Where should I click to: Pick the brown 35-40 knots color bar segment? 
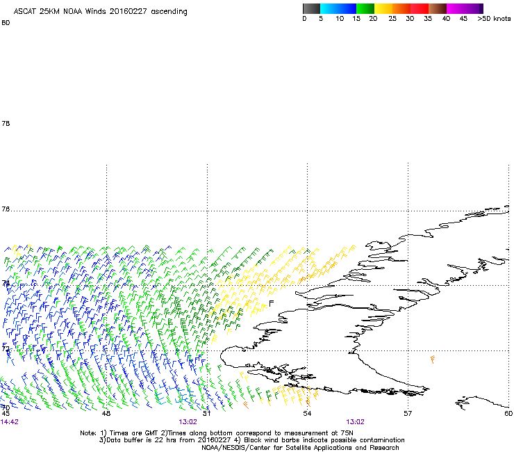[x=438, y=8]
